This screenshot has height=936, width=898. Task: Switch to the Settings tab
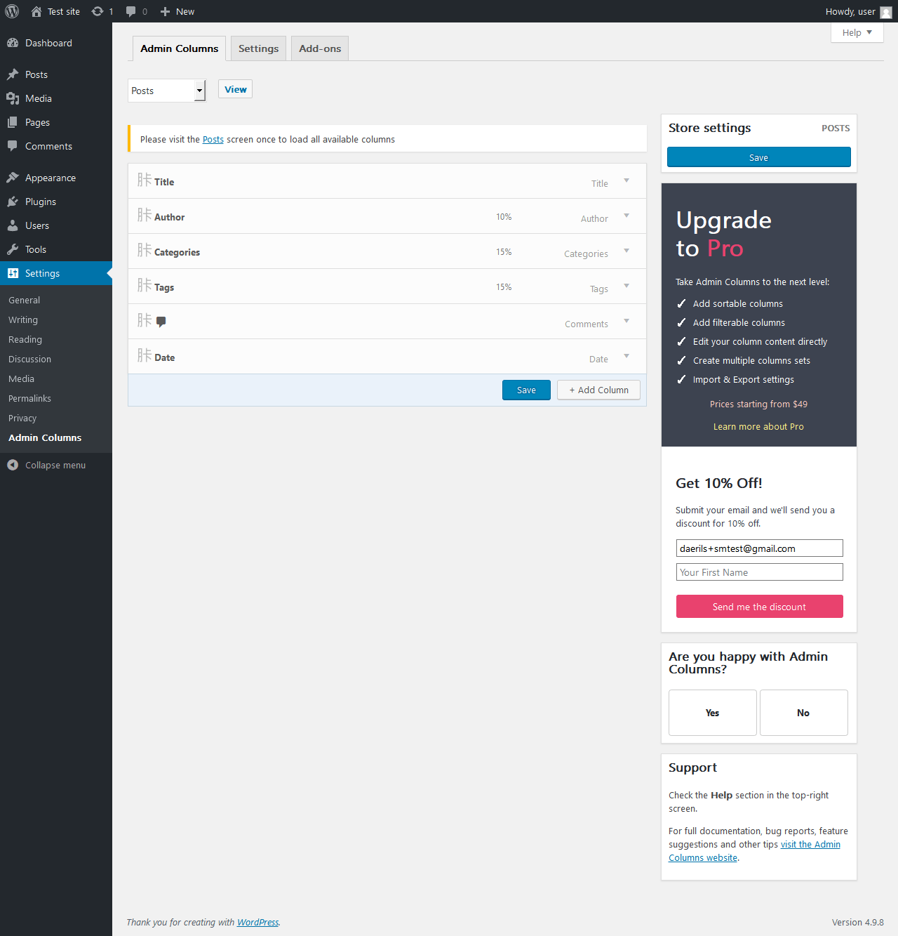tap(258, 48)
